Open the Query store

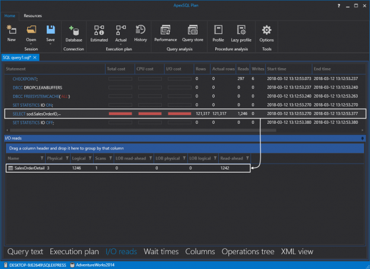[x=193, y=34]
